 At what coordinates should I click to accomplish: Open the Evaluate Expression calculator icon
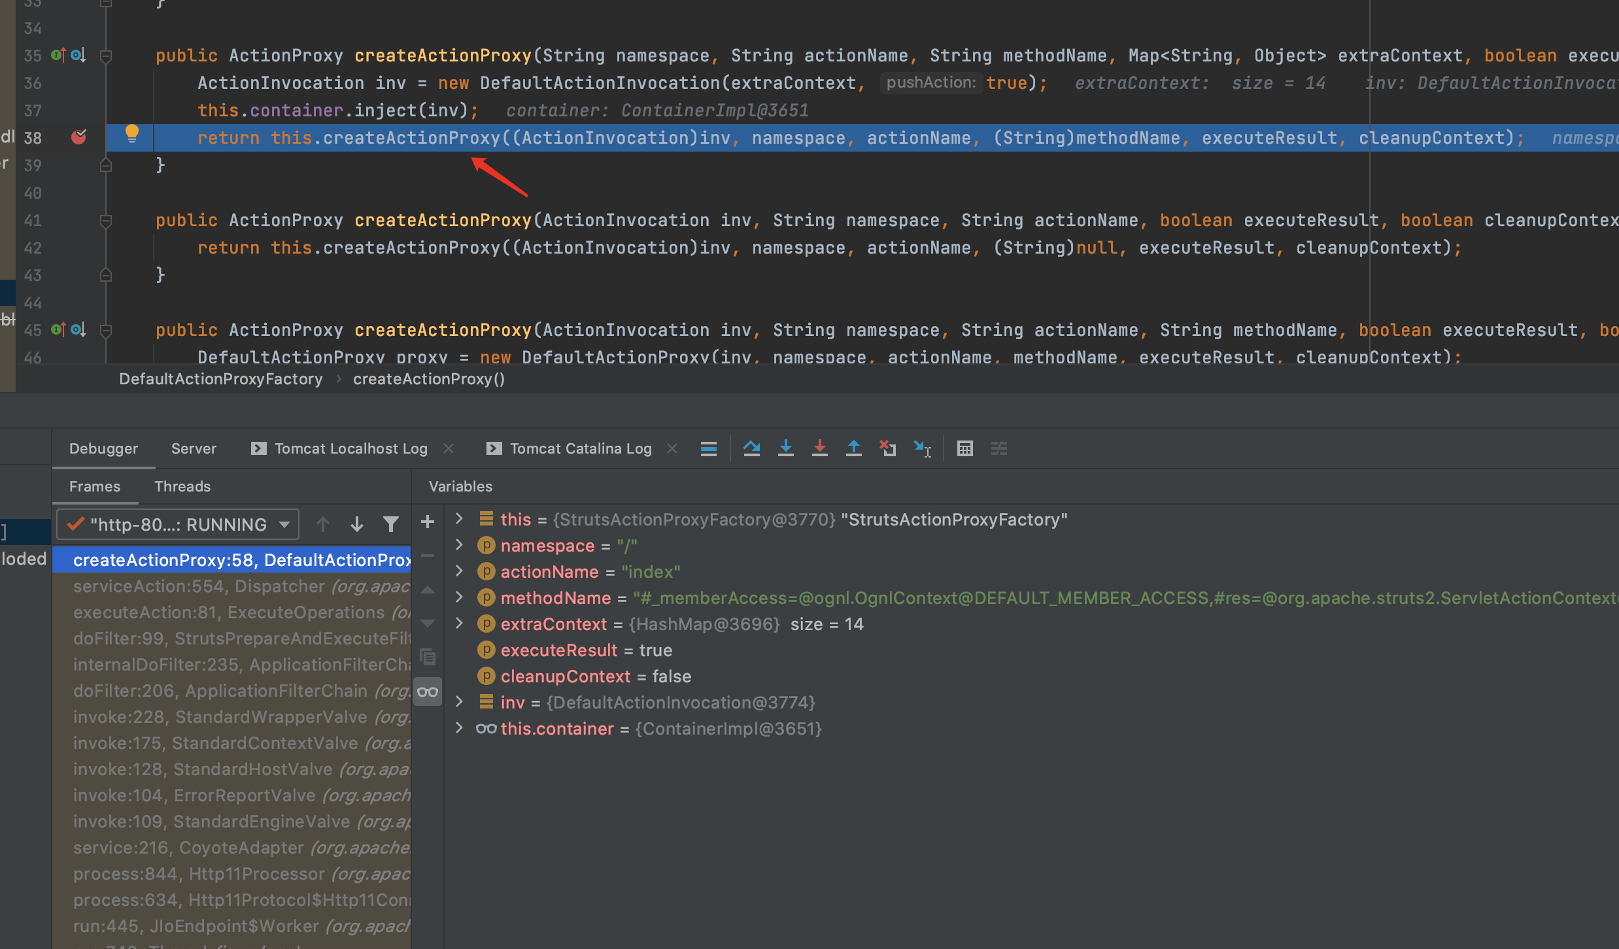[x=965, y=448]
